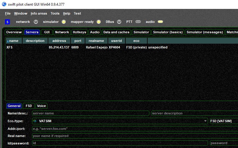Select the Servers tab
Image resolution: width=238 pixels, height=148 pixels.
(x=32, y=32)
